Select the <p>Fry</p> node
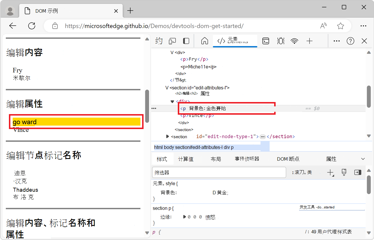 [194, 59]
